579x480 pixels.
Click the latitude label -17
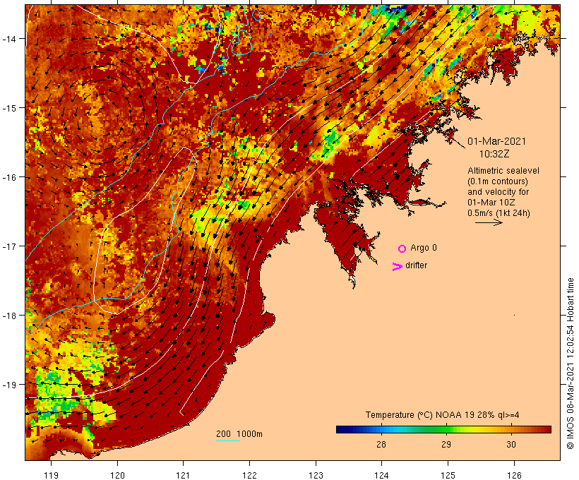click(9, 246)
